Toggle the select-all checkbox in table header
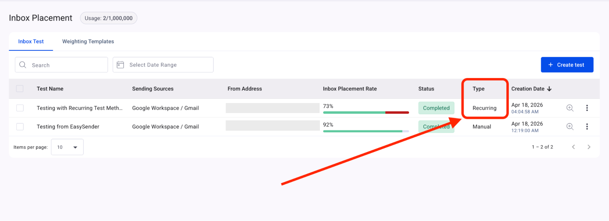The height and width of the screenshot is (221, 609). (x=20, y=89)
